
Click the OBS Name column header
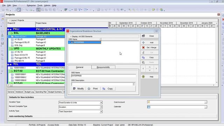pos(84,39)
